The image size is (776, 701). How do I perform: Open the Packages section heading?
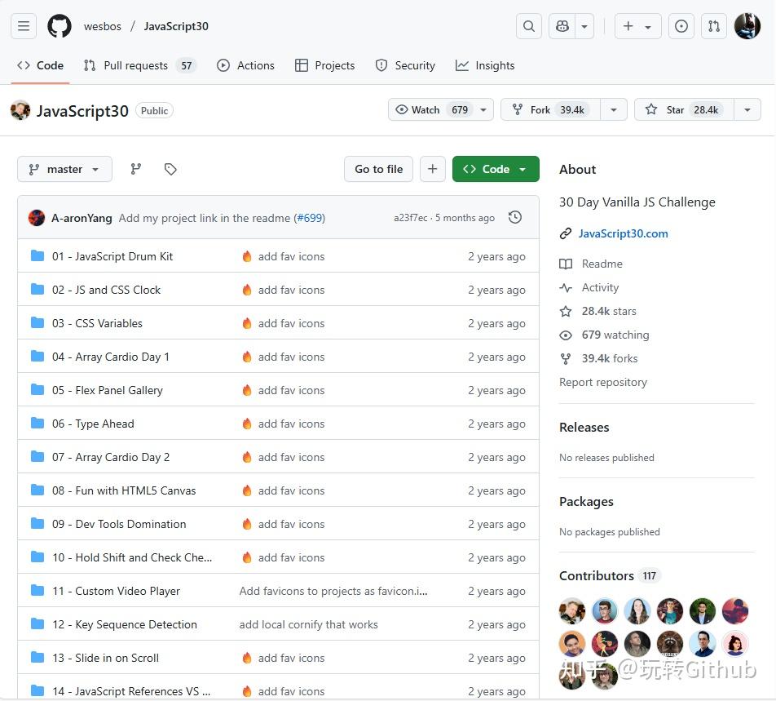pyautogui.click(x=586, y=501)
